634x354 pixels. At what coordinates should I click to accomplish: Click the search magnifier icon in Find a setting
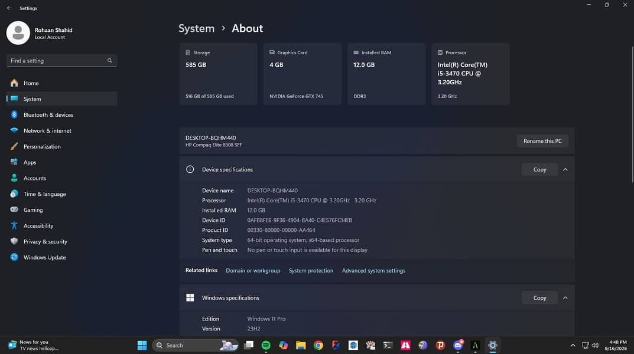(x=109, y=61)
